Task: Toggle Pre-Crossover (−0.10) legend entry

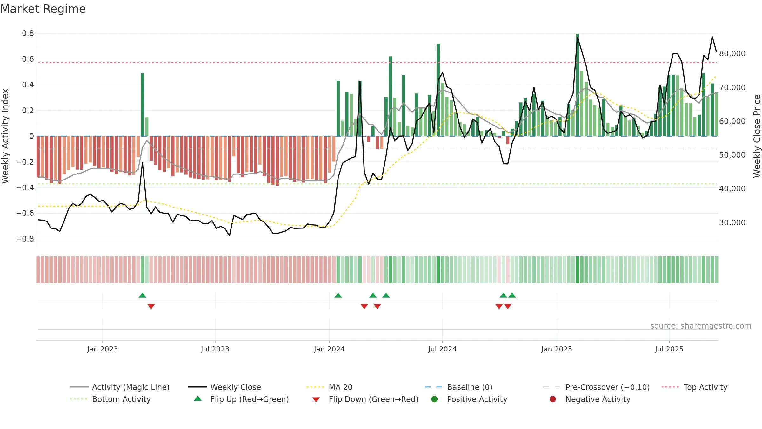Action: 597,387
